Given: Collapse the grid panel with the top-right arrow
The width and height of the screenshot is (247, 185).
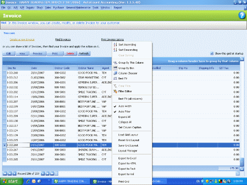Looking at the screenshot, I should pyautogui.click(x=242, y=59).
